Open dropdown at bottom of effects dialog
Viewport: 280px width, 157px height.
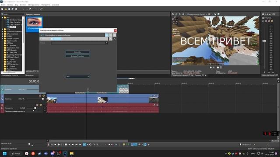77,77
